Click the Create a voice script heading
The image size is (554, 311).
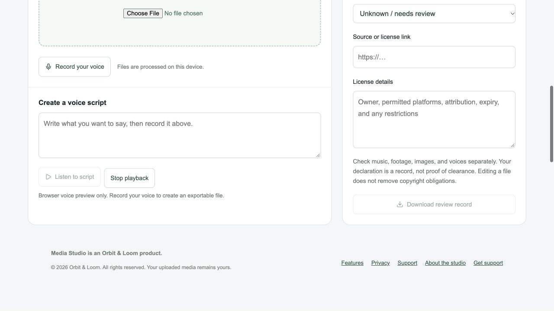[x=72, y=103]
